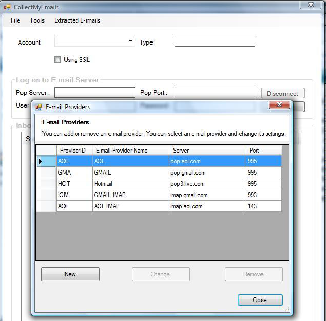The width and height of the screenshot is (326, 321).
Task: Open the Extracted E-mails menu
Action: (77, 20)
